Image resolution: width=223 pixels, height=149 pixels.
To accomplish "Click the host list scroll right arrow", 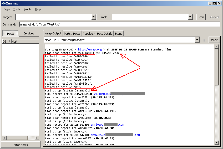I will tap(37, 138).
